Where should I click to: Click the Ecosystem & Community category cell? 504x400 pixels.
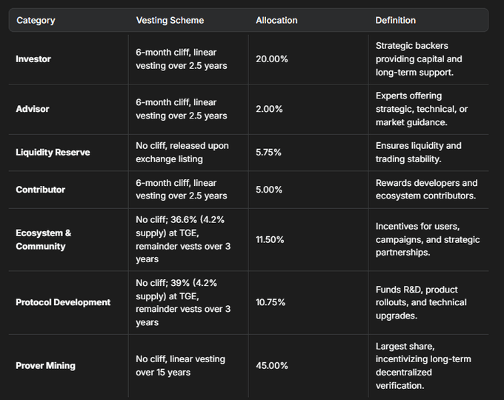[44, 239]
